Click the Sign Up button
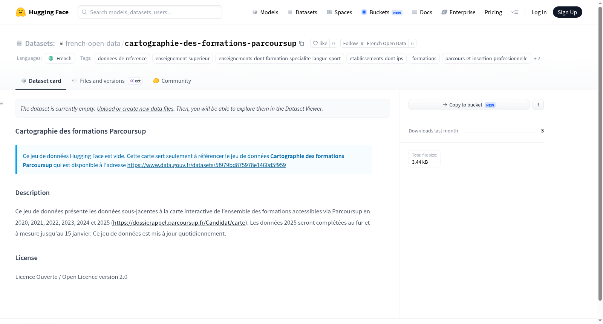Image resolution: width=603 pixels, height=324 pixels. [x=567, y=12]
